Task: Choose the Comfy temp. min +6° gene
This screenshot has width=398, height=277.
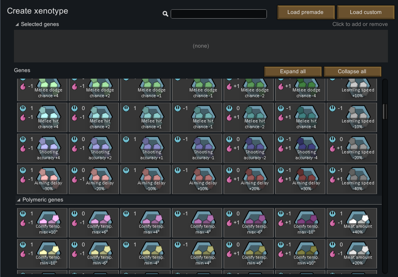Action: (x=249, y=254)
